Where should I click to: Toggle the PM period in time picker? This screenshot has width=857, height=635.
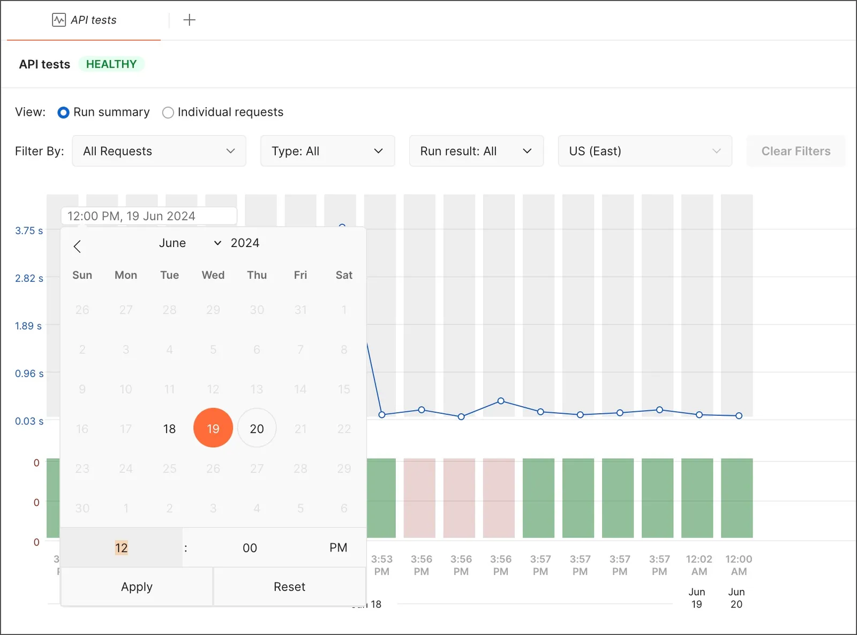click(338, 548)
